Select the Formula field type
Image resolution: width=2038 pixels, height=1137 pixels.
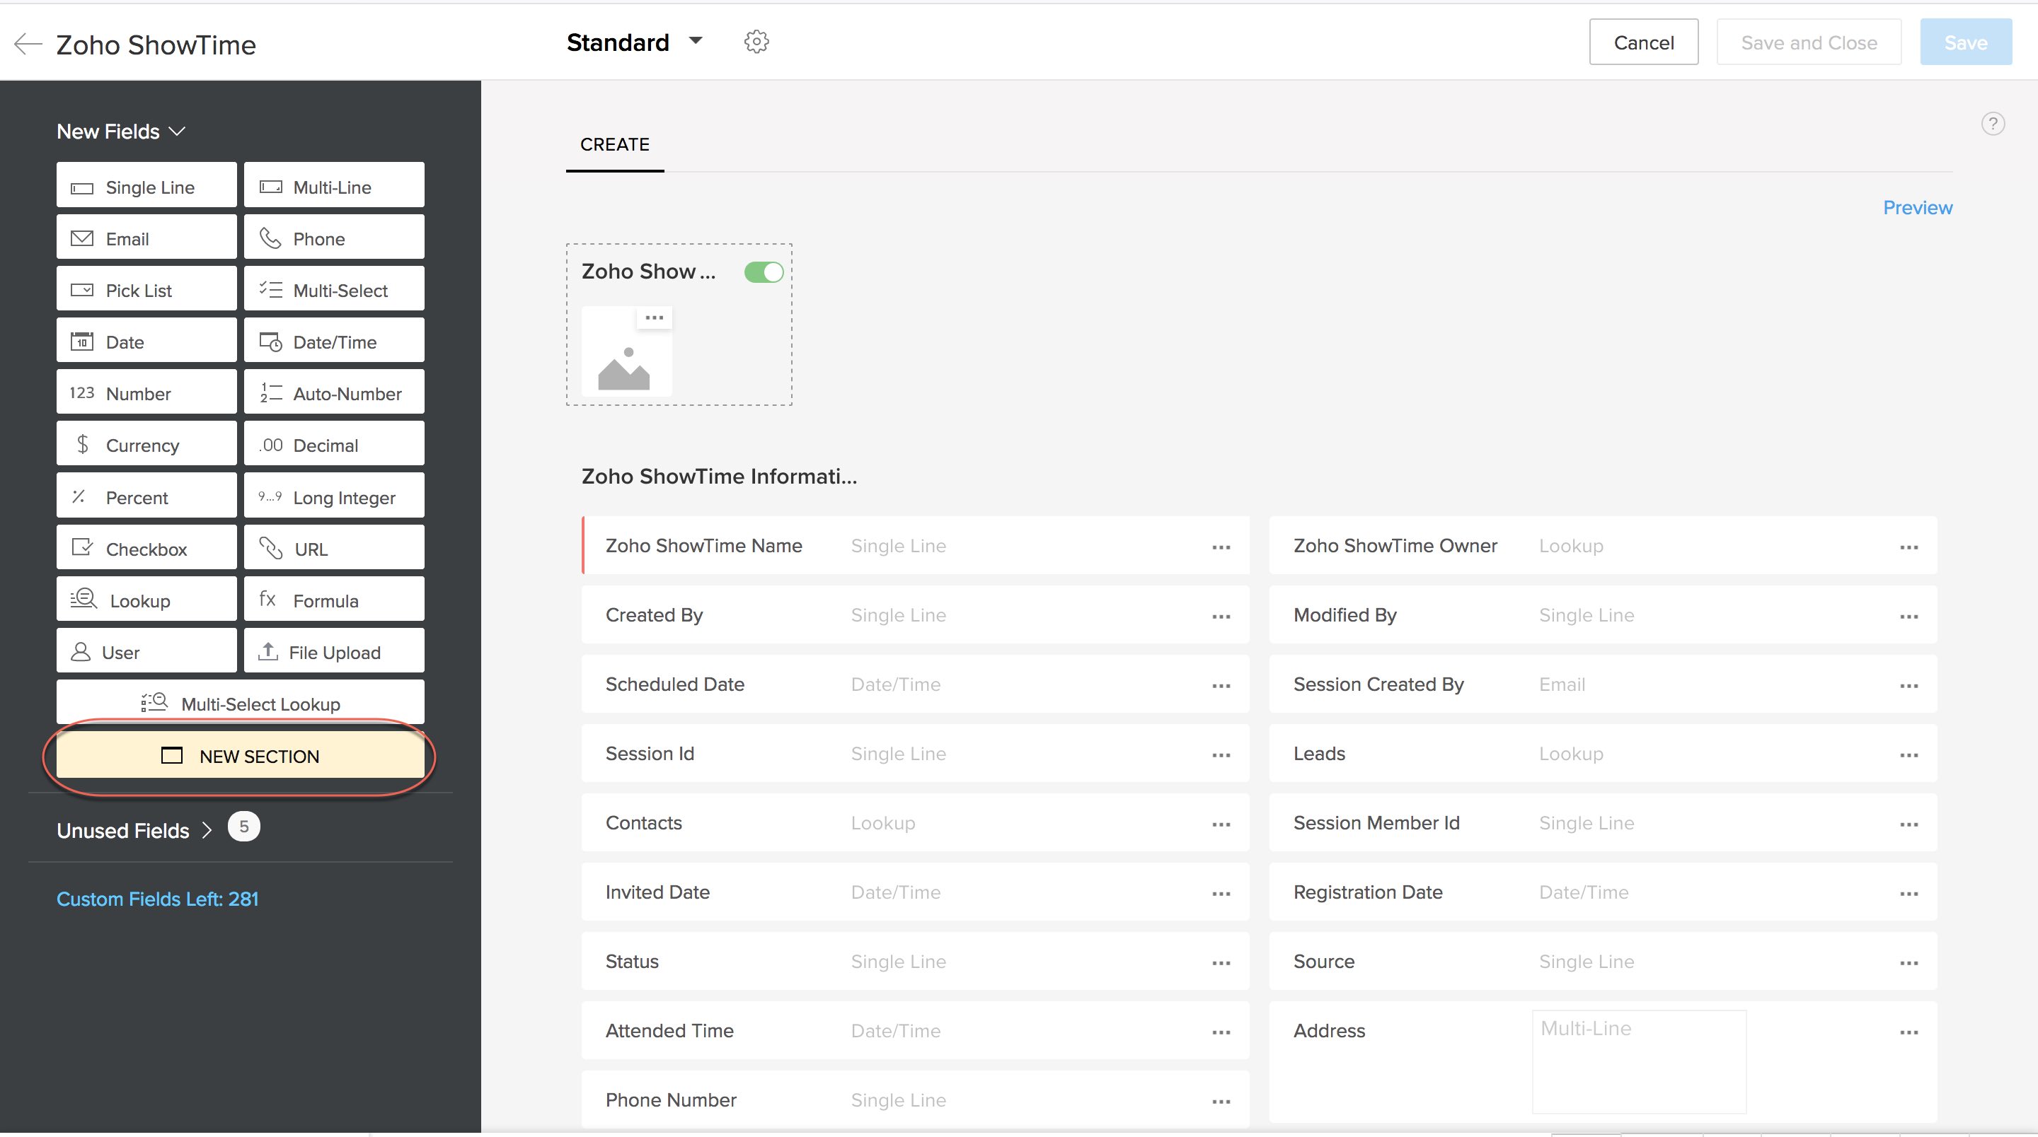point(334,600)
